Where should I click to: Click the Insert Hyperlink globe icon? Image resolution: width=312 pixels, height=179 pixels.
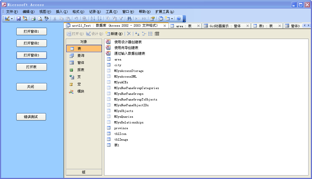coord(85,19)
